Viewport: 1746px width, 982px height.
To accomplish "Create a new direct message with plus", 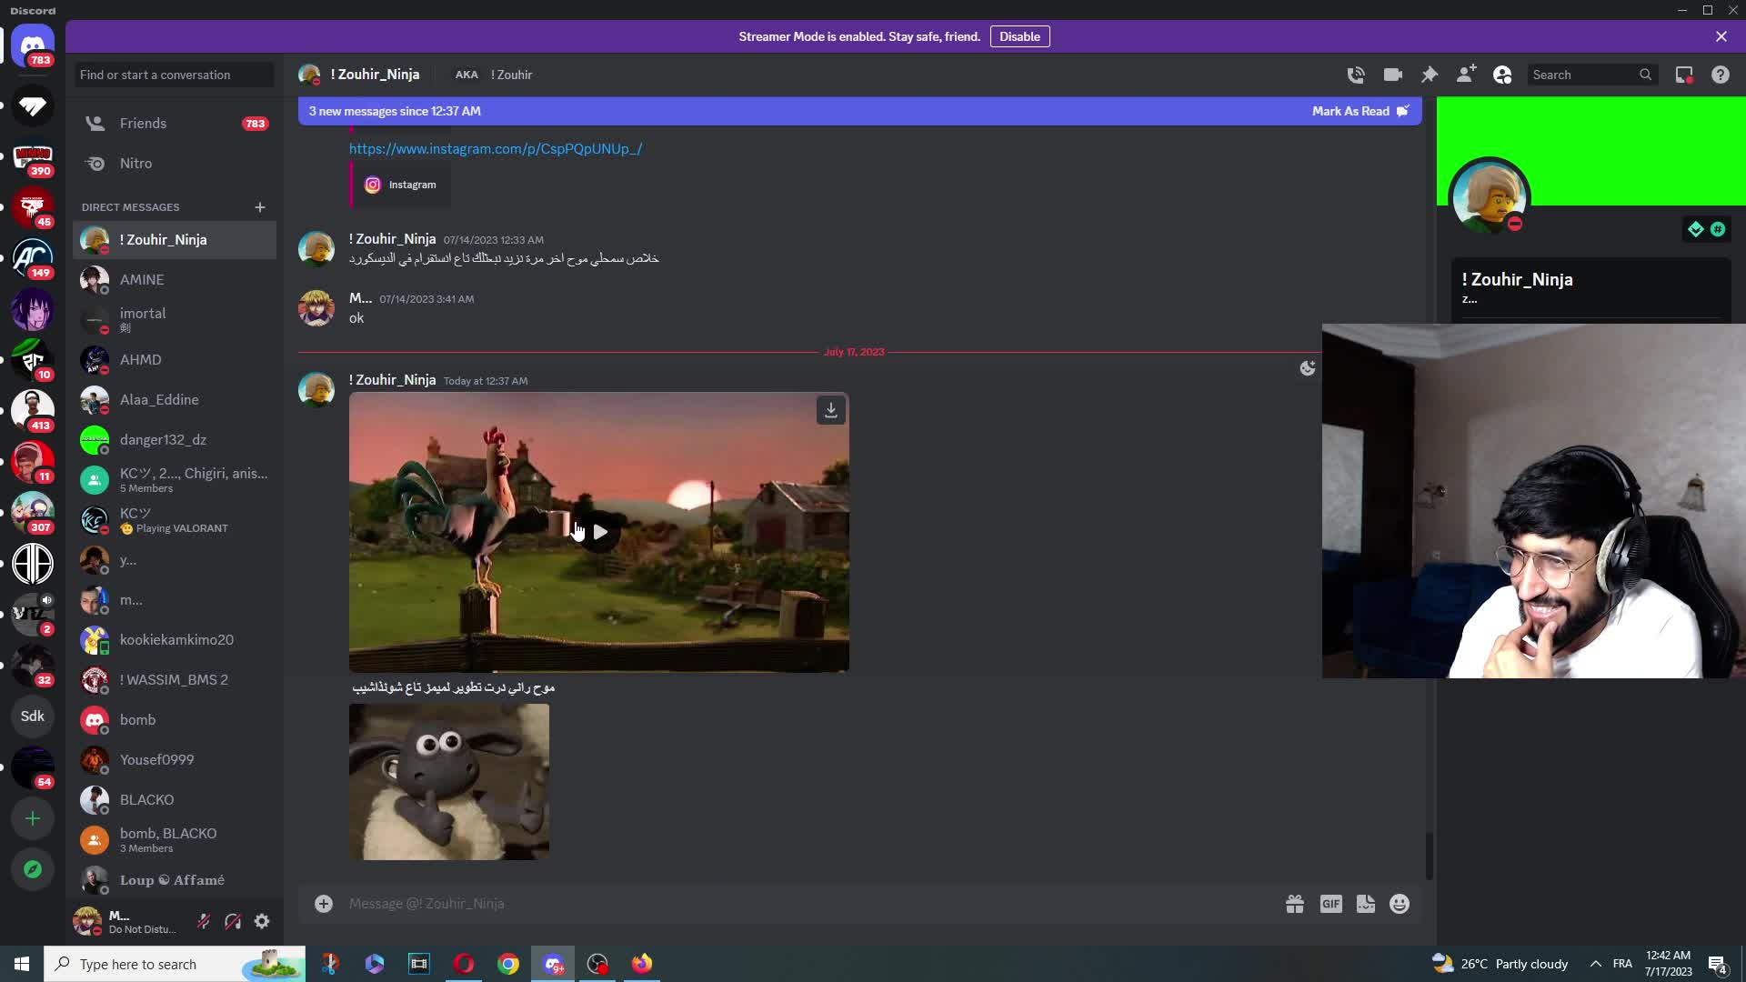I will [x=260, y=207].
